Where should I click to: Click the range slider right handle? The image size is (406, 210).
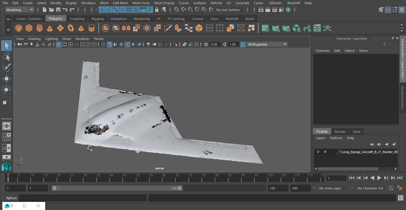[x=180, y=188]
